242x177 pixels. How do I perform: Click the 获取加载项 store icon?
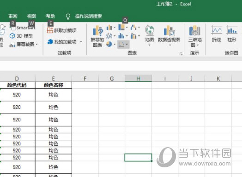[x=50, y=30]
